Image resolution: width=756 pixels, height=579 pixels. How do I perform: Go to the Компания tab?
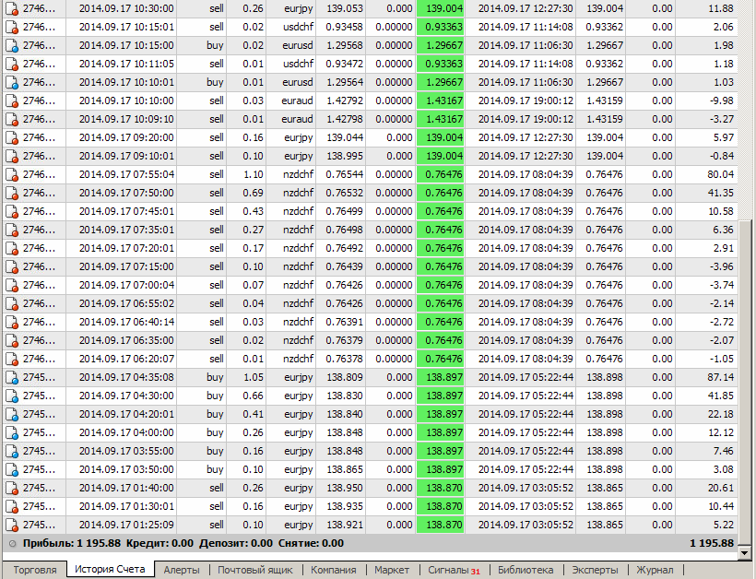point(333,570)
